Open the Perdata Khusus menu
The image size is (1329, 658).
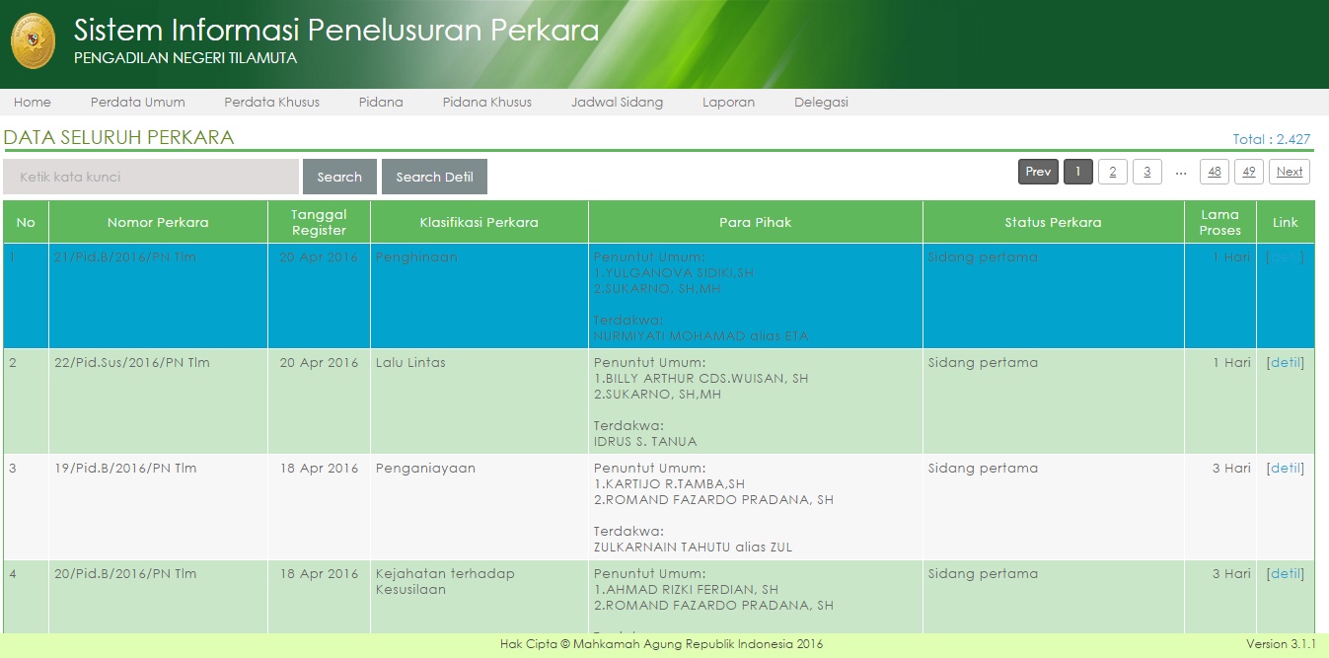[271, 103]
